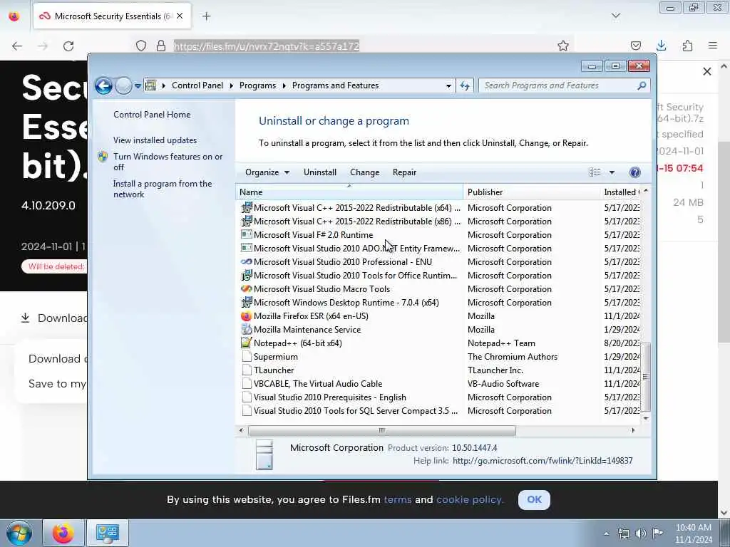Click the Uninstall toolbar button
Viewport: 730px width, 547px height.
[320, 172]
